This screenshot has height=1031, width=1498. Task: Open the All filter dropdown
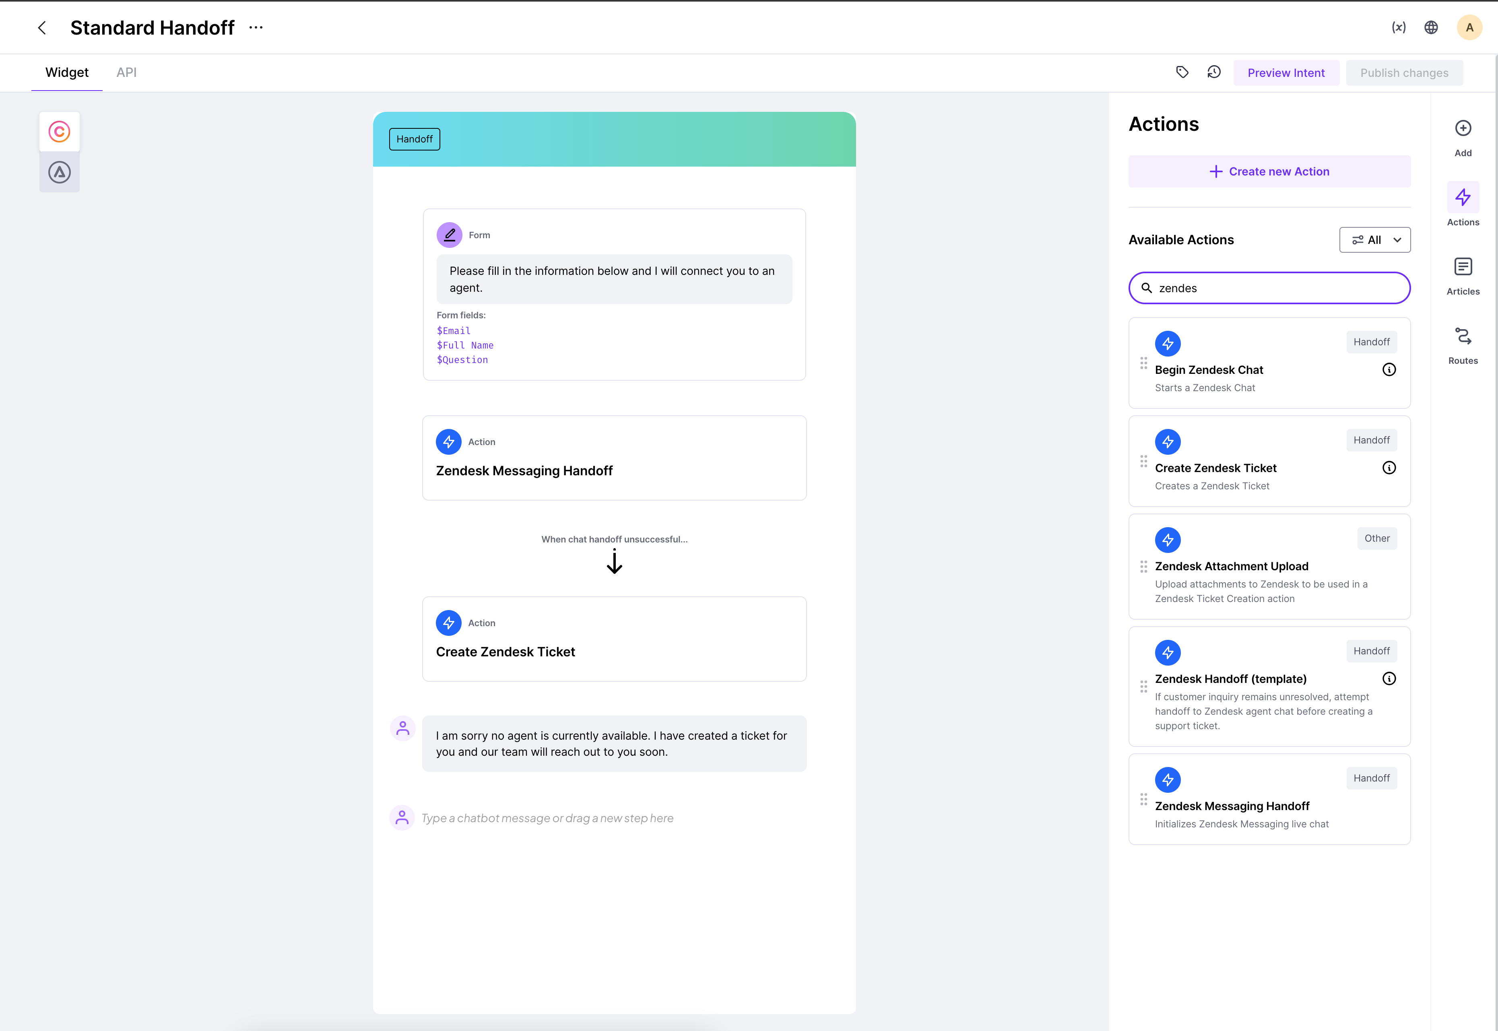point(1374,240)
